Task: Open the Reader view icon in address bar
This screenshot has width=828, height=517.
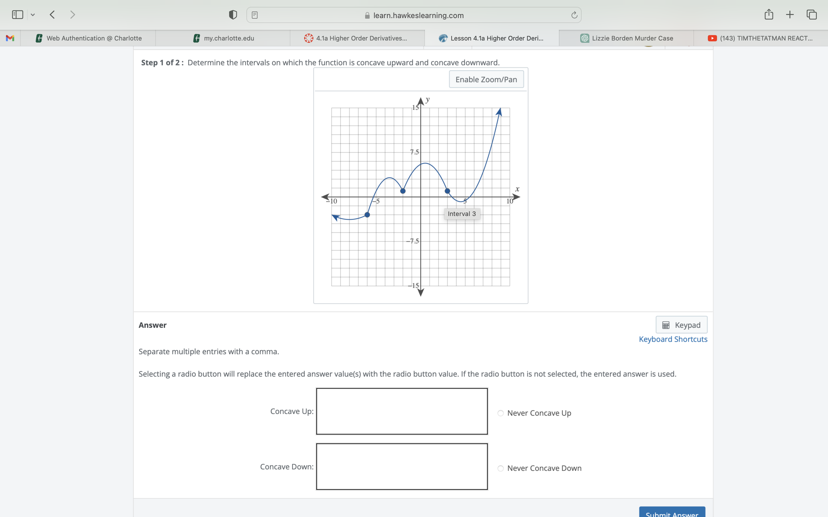Action: pos(254,15)
